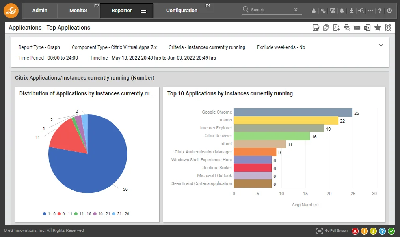Screen dimensions: 400x237
Task: Click the Microsoft Outlook bar
Action: pos(253,176)
